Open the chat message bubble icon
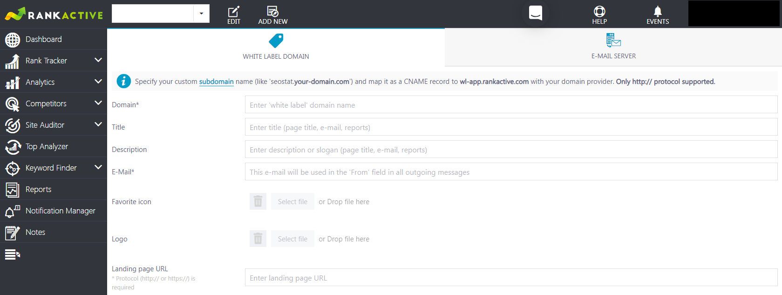 click(x=536, y=13)
